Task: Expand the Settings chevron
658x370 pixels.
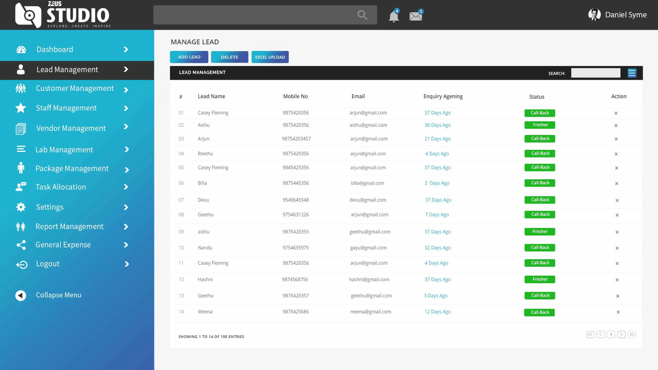Action: [126, 207]
